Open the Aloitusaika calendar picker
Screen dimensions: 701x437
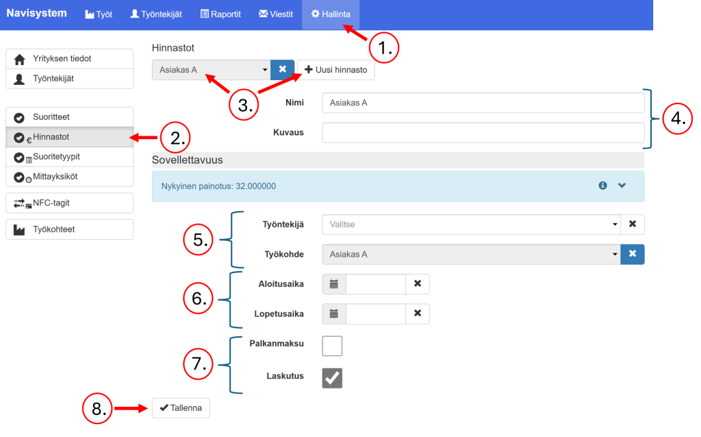pos(334,284)
